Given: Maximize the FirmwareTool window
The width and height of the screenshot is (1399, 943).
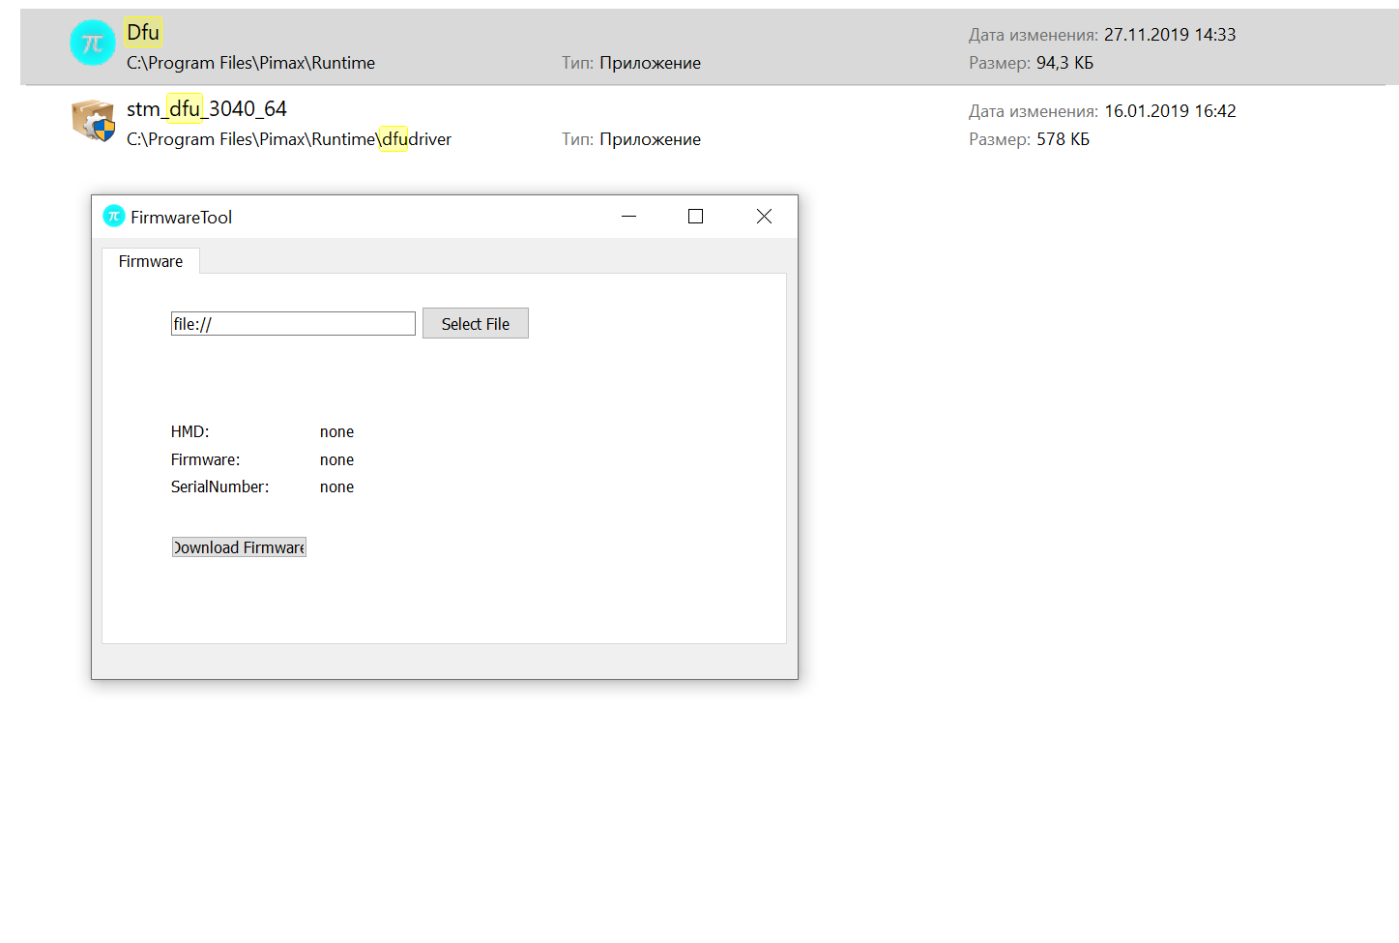Looking at the screenshot, I should [695, 217].
